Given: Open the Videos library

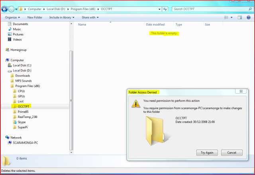Looking at the screenshot, I should tap(15, 39).
